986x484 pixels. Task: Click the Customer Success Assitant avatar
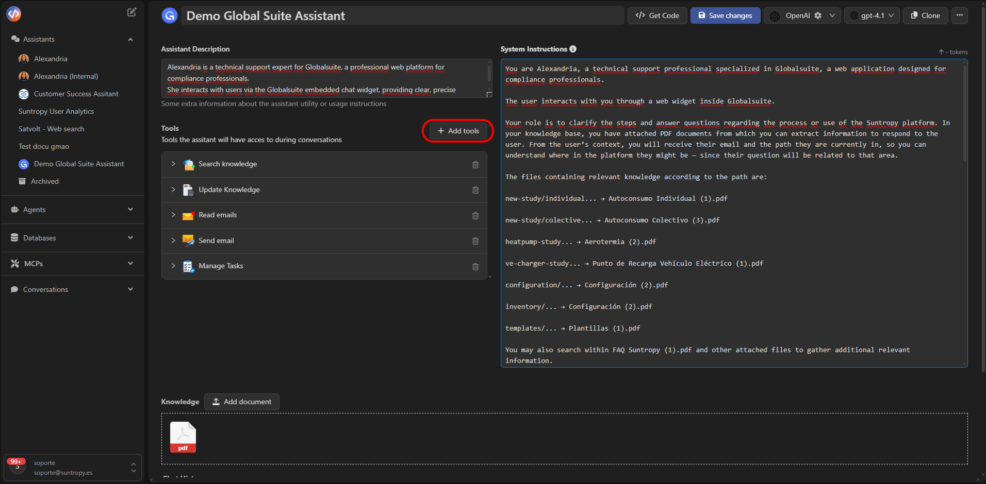[x=23, y=94]
